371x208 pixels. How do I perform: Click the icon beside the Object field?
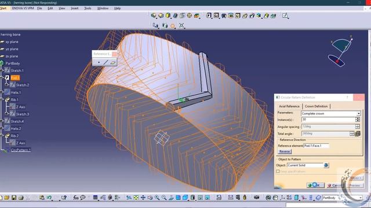(x=326, y=165)
